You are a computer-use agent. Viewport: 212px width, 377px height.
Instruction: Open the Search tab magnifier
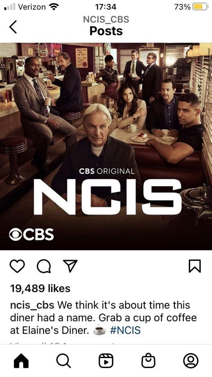tap(64, 361)
